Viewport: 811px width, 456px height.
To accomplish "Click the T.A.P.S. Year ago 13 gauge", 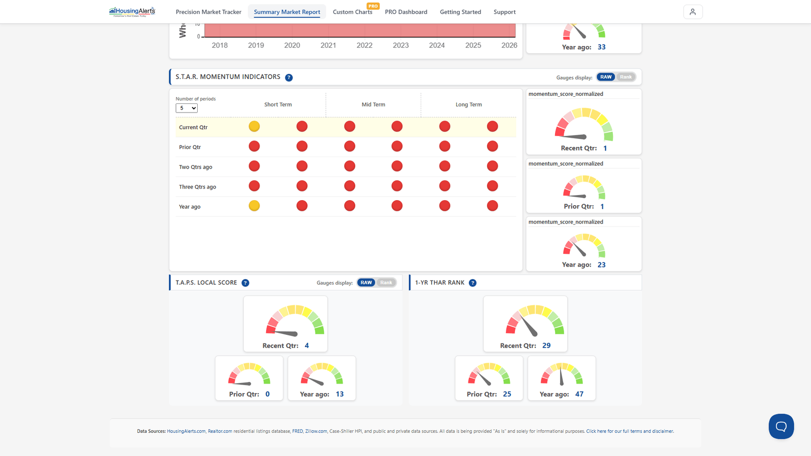I will (322, 374).
